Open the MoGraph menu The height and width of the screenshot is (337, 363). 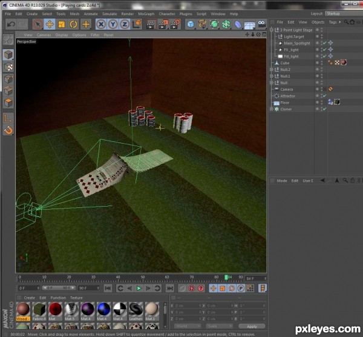[x=146, y=14]
